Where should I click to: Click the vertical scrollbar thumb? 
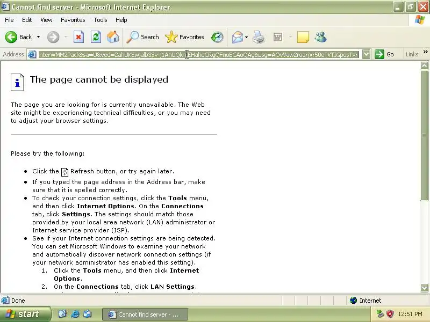coord(424,135)
